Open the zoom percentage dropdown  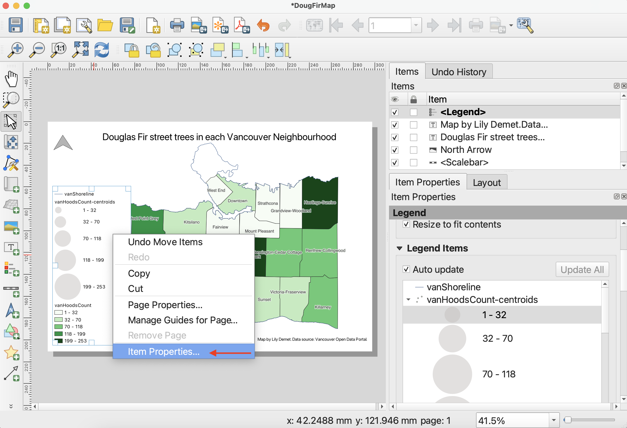pyautogui.click(x=553, y=420)
